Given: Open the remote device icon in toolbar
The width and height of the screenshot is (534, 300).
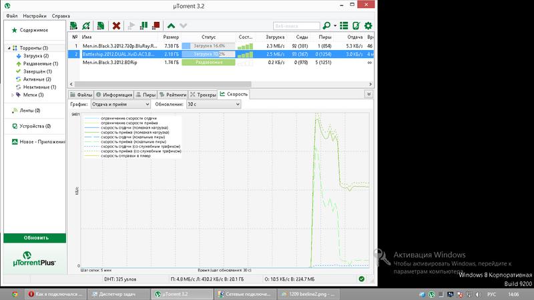Looking at the screenshot, I should pyautogui.click(x=356, y=25).
